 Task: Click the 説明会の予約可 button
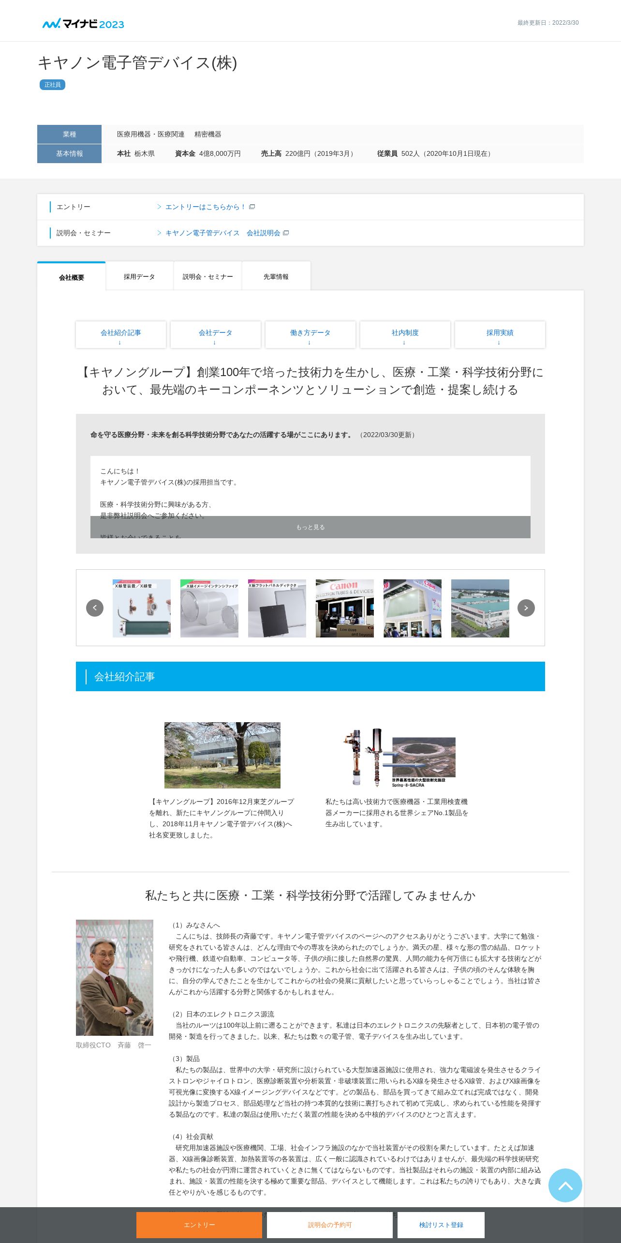coord(330,1225)
